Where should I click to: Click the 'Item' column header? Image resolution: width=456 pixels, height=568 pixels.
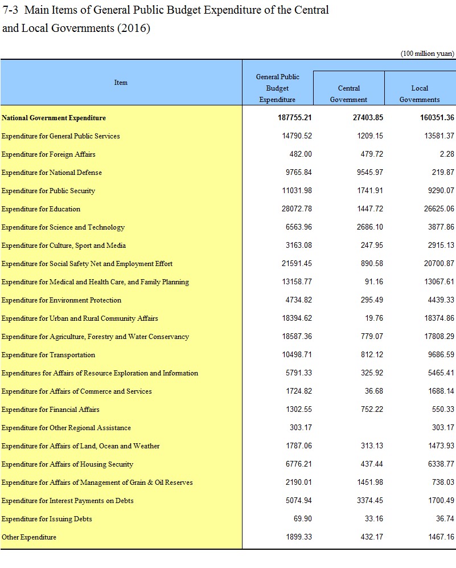[121, 83]
